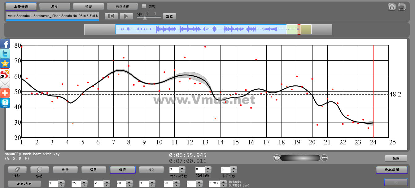
Task: Select the eraser tool (擦除)
Action: [17, 170]
